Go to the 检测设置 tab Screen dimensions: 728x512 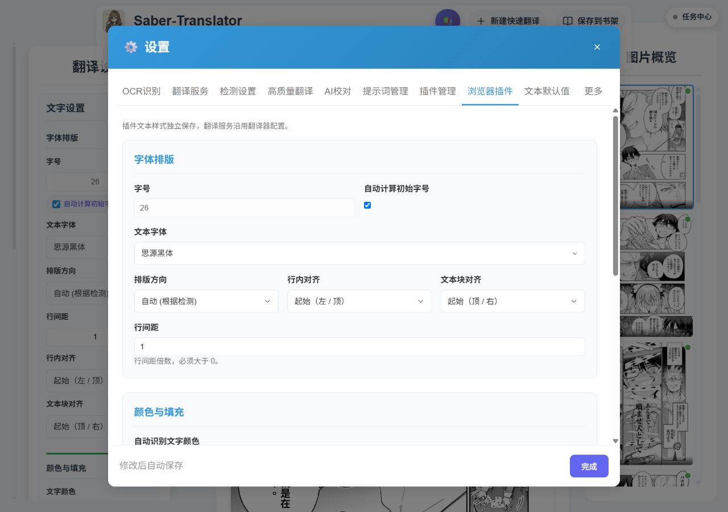point(238,91)
